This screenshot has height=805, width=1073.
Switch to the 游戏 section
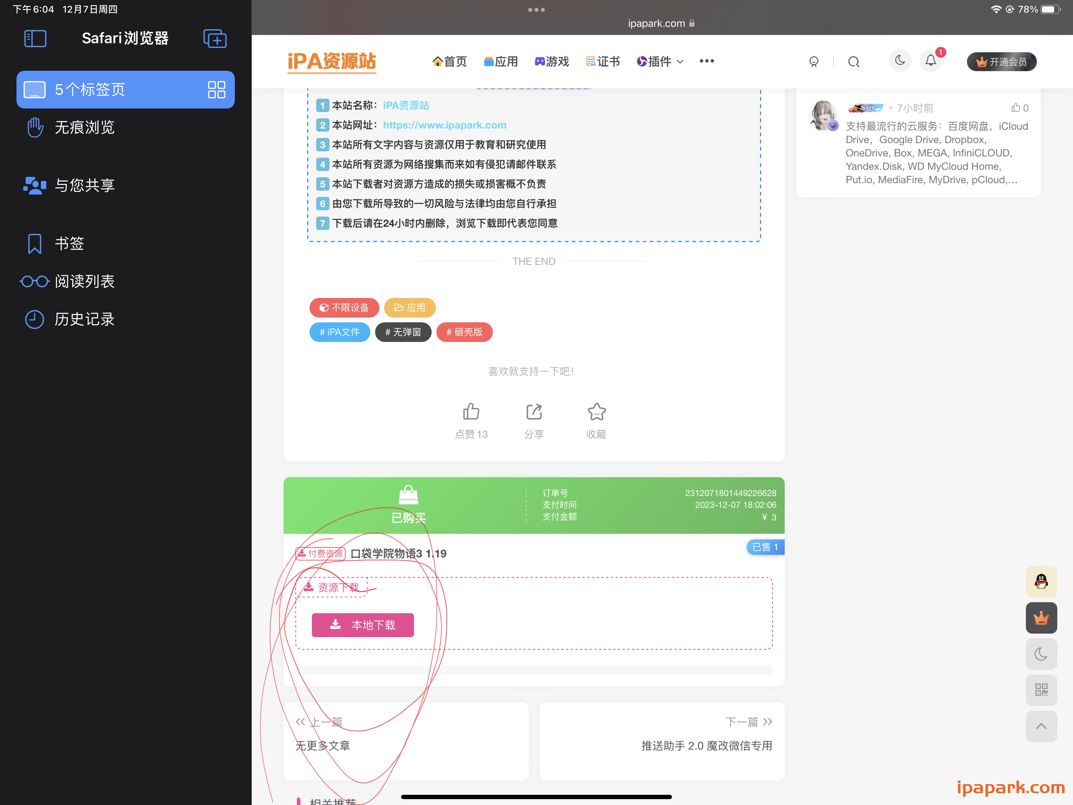[x=551, y=62]
